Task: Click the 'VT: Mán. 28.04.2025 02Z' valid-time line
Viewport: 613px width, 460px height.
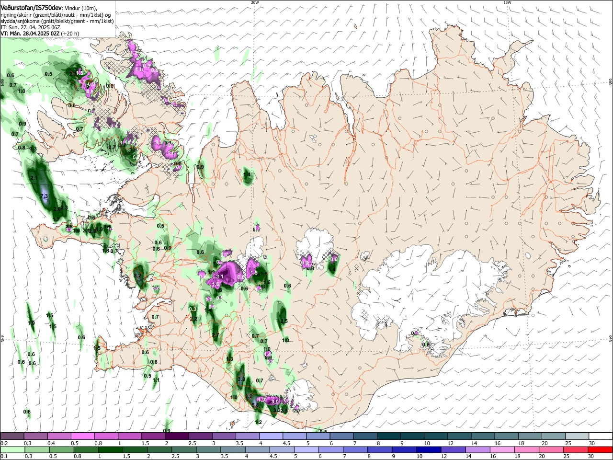Action: (30, 34)
